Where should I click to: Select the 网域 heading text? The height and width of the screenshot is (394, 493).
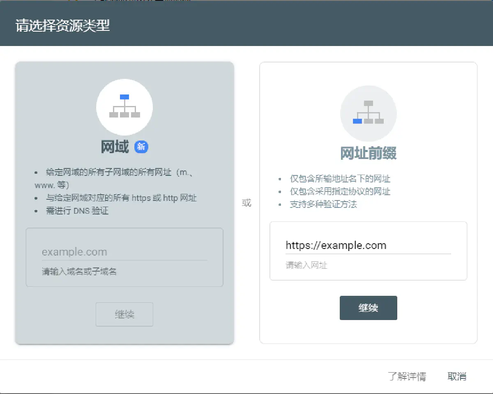tap(115, 147)
